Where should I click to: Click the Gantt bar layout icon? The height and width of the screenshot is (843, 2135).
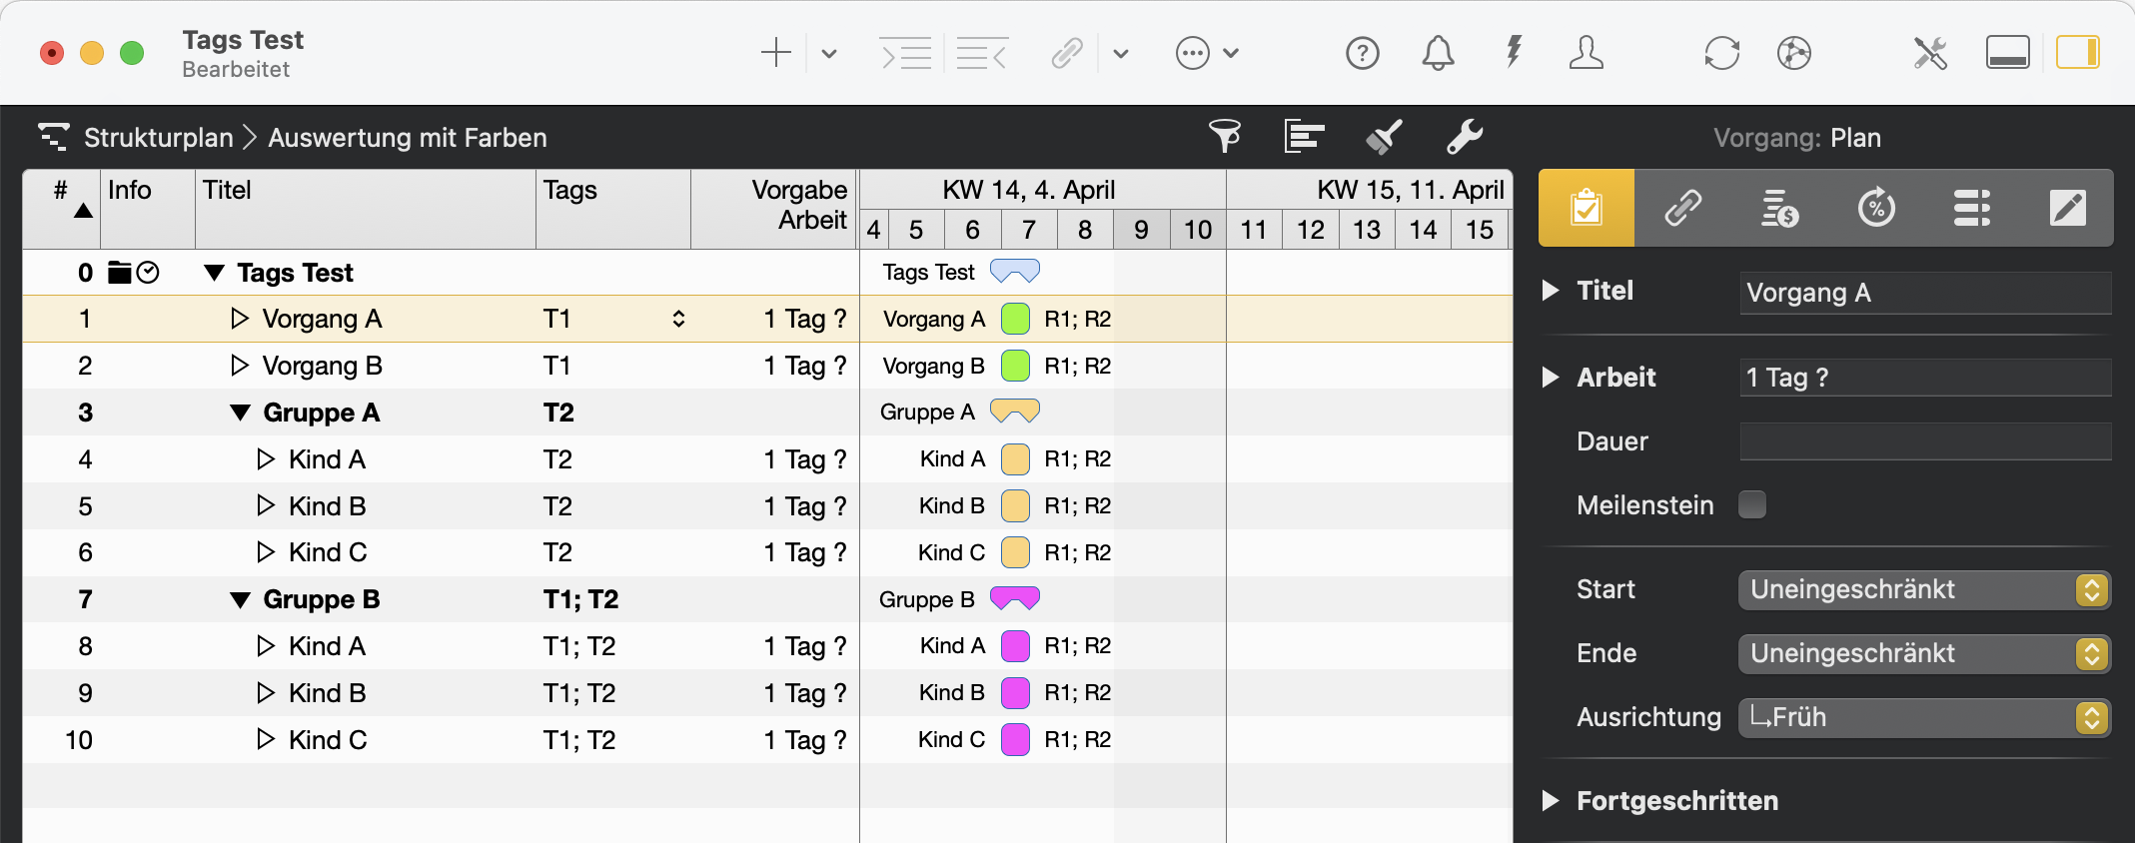point(1304,136)
